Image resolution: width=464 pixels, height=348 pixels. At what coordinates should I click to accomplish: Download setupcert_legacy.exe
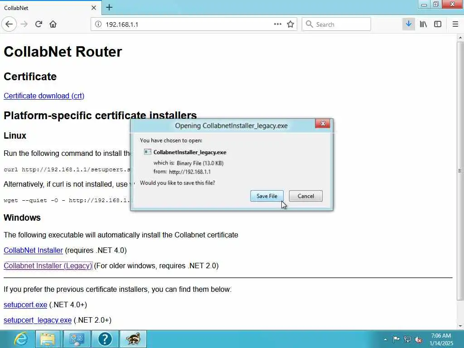(x=38, y=320)
